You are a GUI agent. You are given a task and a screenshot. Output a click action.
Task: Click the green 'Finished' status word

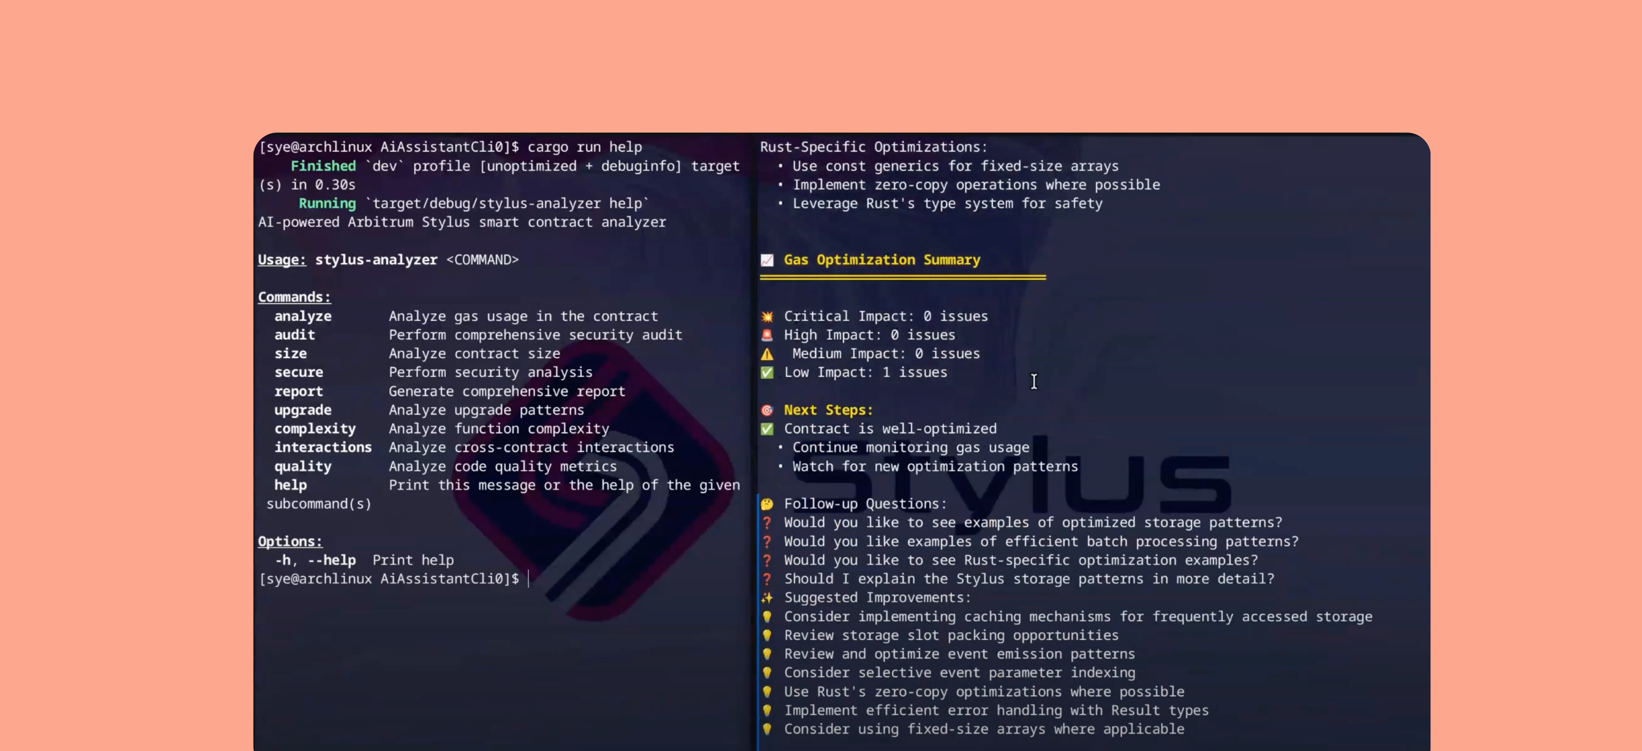pos(323,166)
